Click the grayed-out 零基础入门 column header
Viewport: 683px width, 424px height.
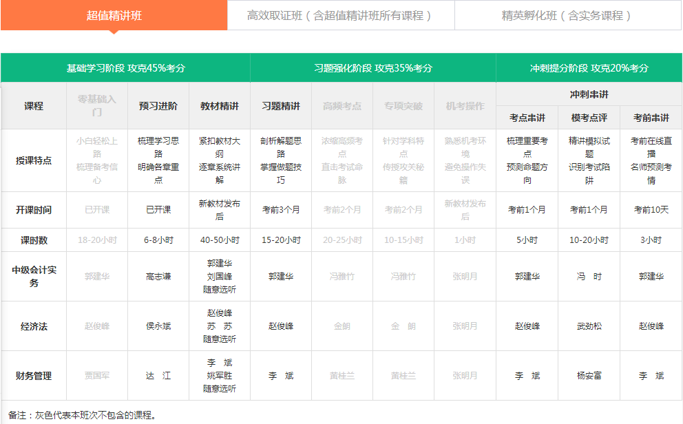point(97,106)
